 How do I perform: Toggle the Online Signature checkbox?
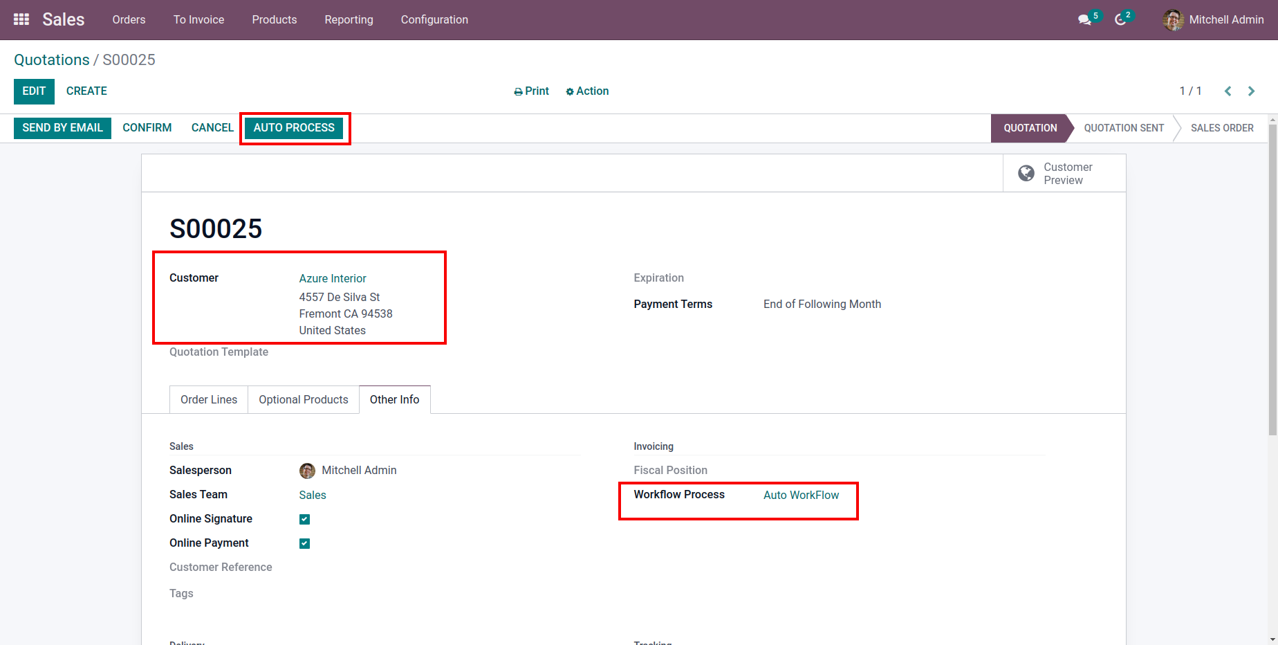point(304,519)
